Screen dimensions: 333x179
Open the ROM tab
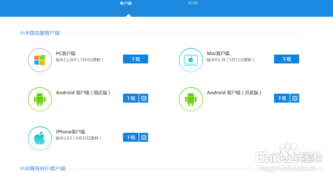pyautogui.click(x=193, y=3)
